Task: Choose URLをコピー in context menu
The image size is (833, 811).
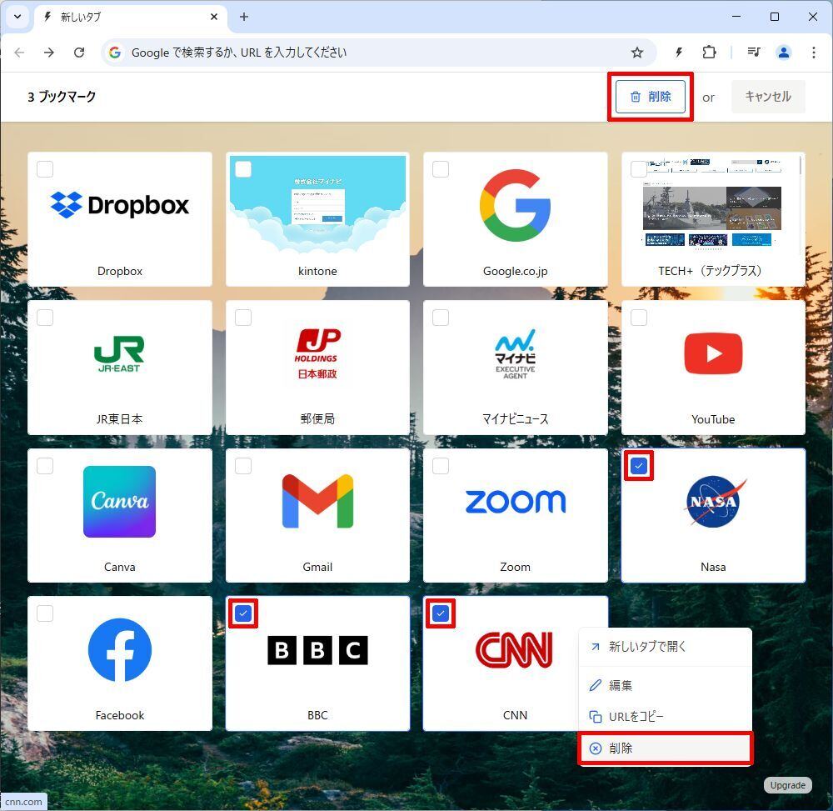Action: point(665,717)
